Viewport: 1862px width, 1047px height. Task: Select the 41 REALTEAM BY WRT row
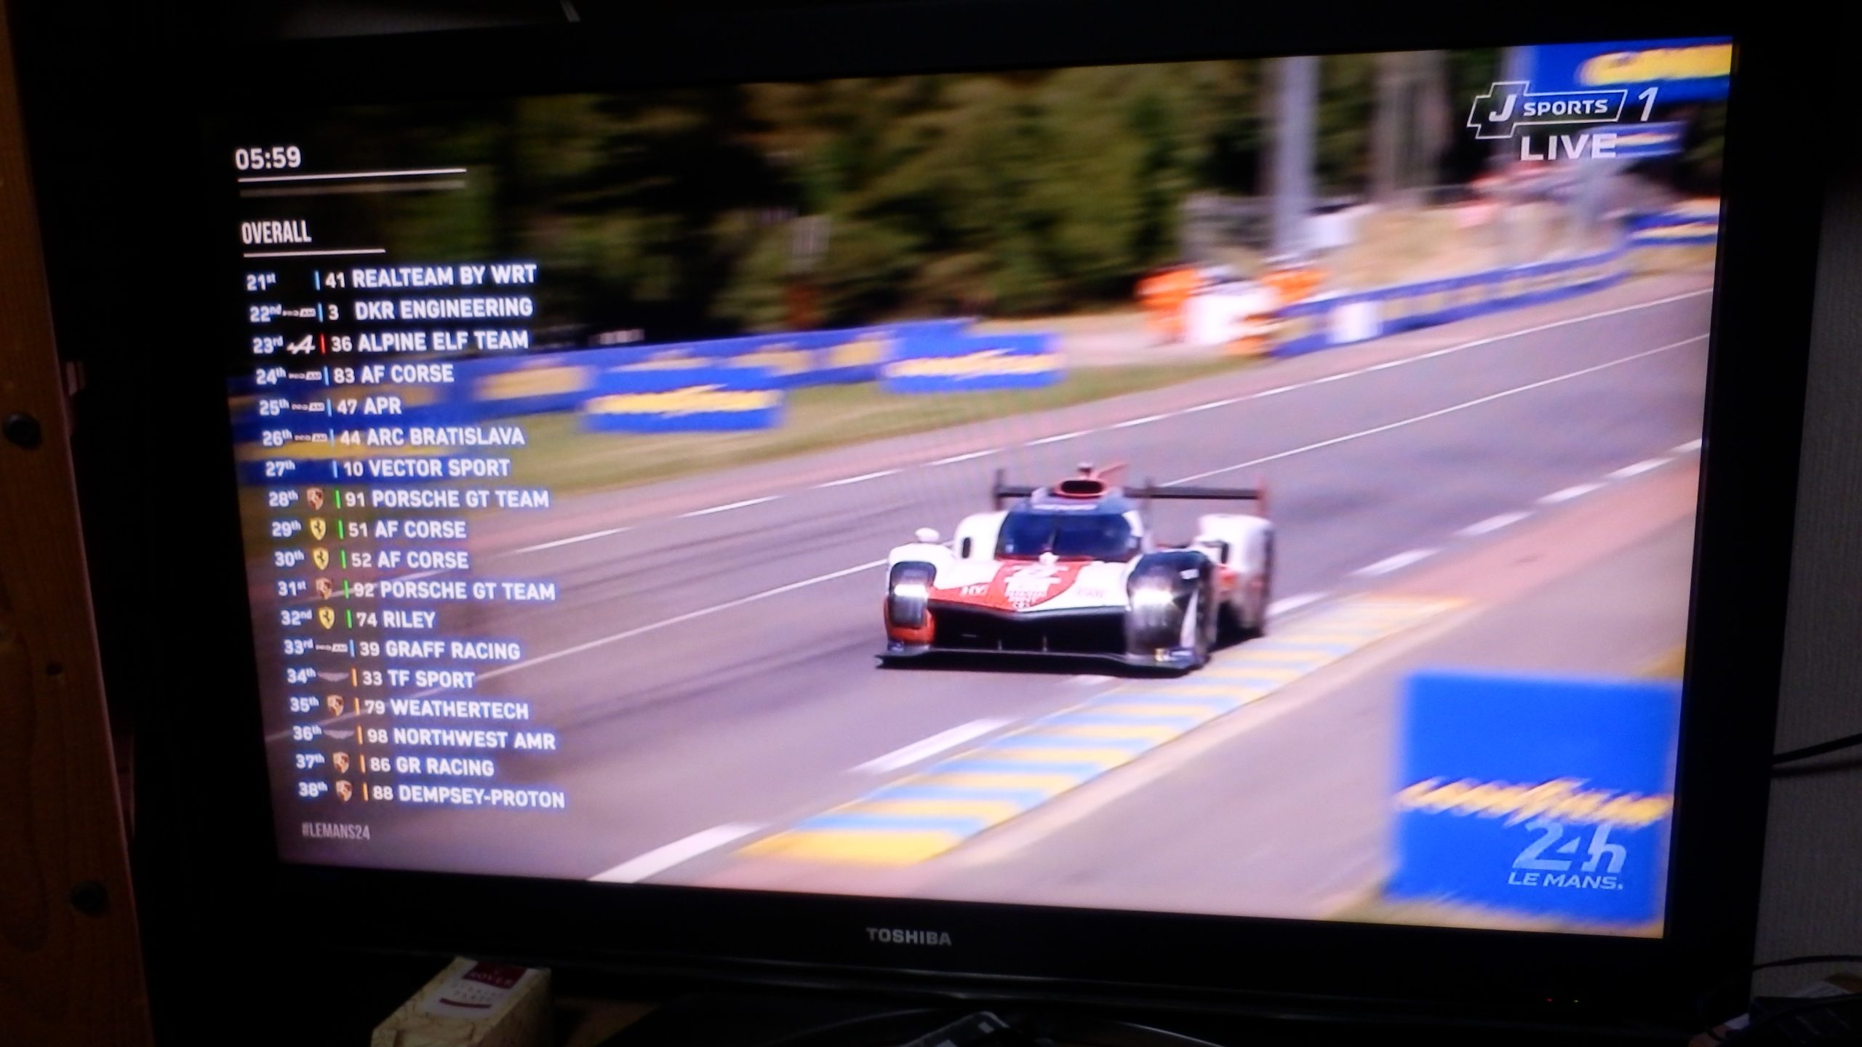(391, 278)
